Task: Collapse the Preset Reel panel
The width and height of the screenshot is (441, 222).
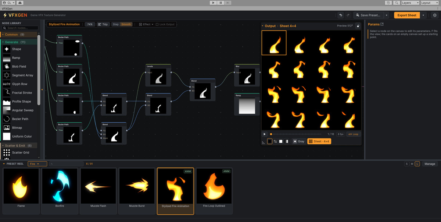Action: click(x=4, y=164)
